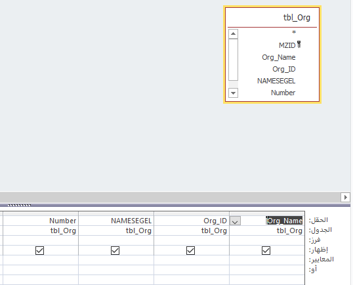This screenshot has height=285, width=353.
Task: Select Org_Name in the tbl_Org field list
Action: [278, 57]
